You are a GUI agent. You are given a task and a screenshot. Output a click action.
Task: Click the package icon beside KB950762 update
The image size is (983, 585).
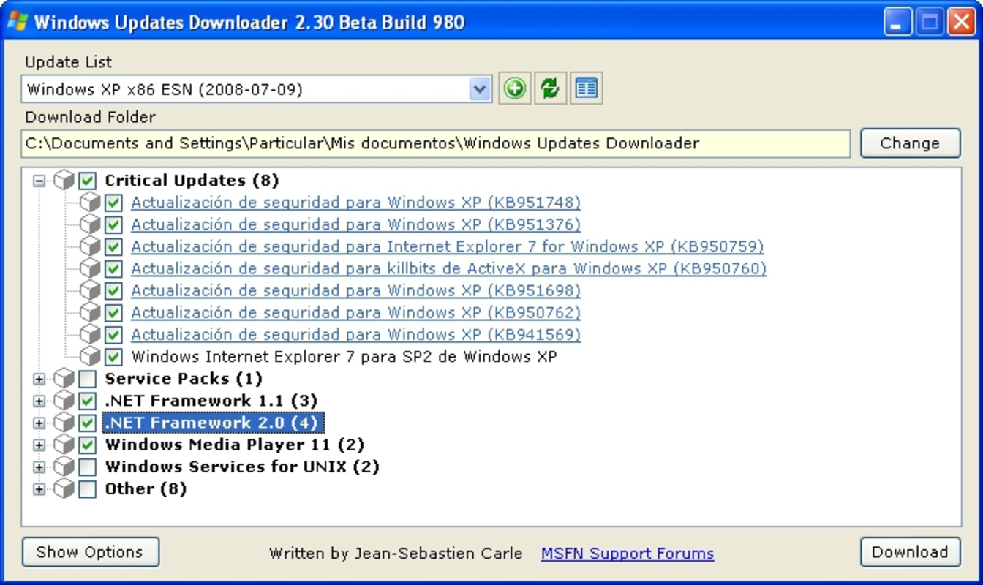(x=90, y=312)
